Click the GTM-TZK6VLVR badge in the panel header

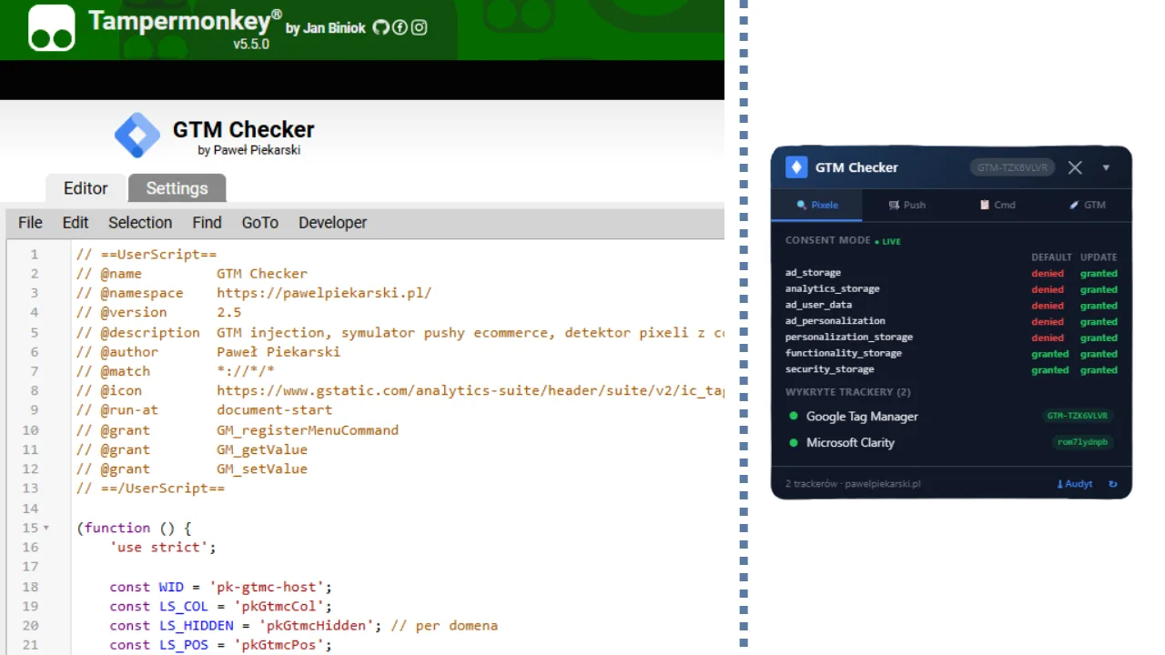1012,167
